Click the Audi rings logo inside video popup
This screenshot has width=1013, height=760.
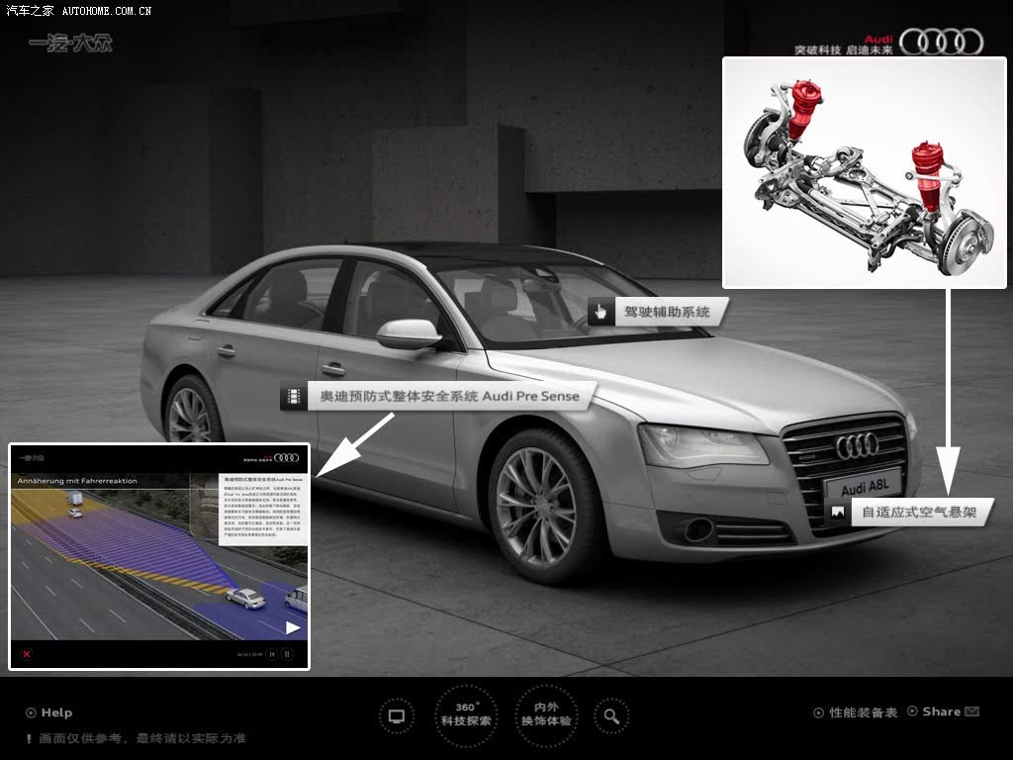(x=286, y=457)
